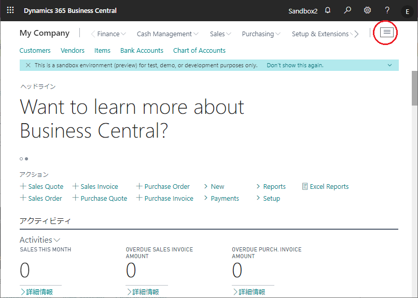Expand the Sales menu
Viewport: 418px width, 298px height.
220,34
